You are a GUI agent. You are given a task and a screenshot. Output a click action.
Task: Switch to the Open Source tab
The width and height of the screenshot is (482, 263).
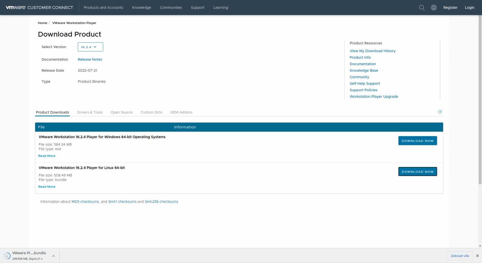click(121, 112)
